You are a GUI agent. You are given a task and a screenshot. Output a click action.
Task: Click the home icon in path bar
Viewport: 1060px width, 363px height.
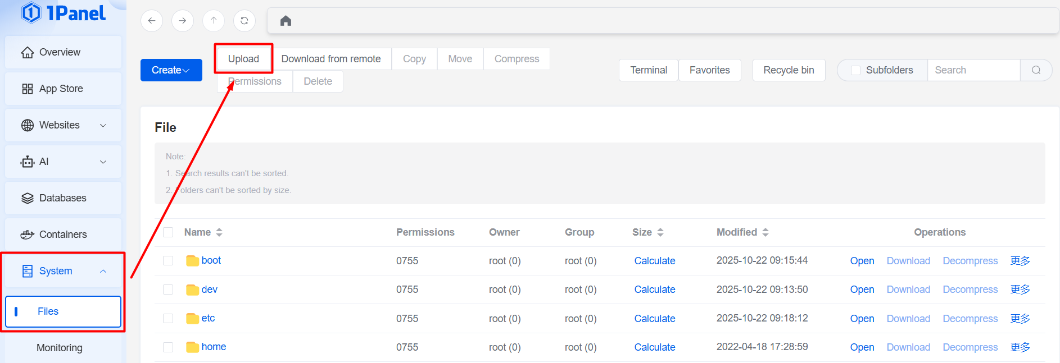click(x=286, y=21)
